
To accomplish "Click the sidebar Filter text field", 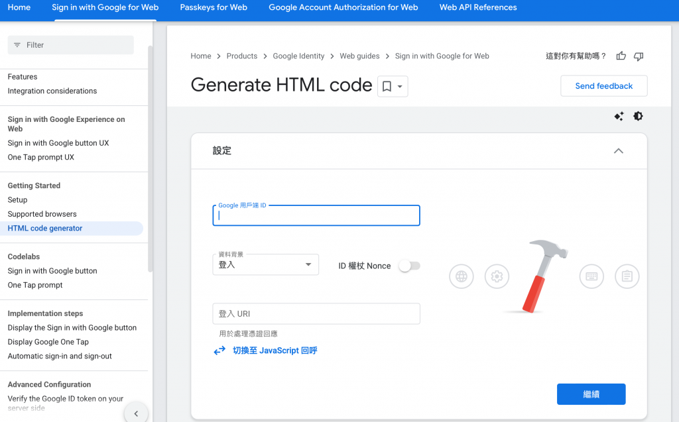I will pyautogui.click(x=70, y=45).
